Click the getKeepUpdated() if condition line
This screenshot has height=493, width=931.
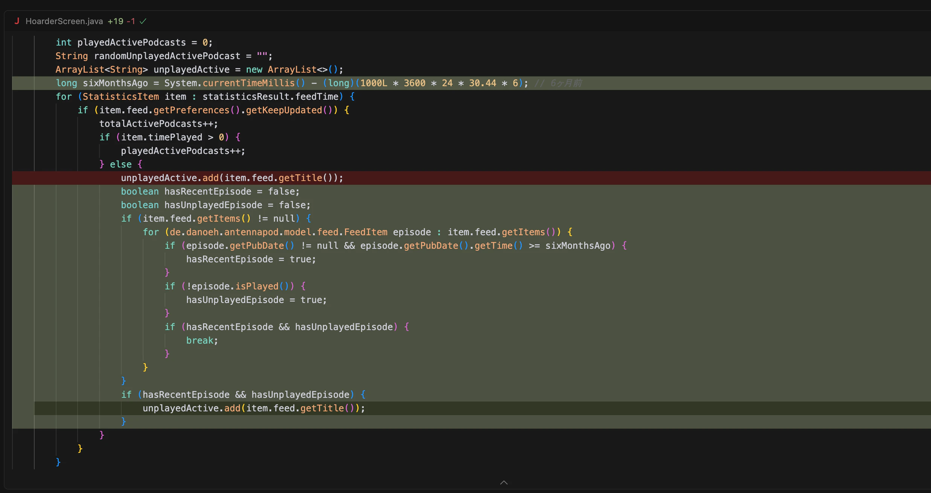[214, 110]
